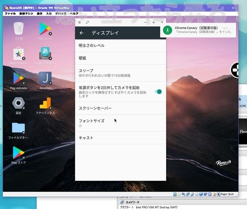
Task: Open the キャスト cast setting
Action: tap(120, 138)
